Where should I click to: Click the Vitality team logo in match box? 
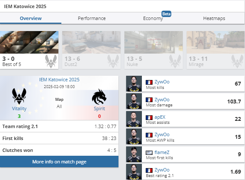(19, 96)
